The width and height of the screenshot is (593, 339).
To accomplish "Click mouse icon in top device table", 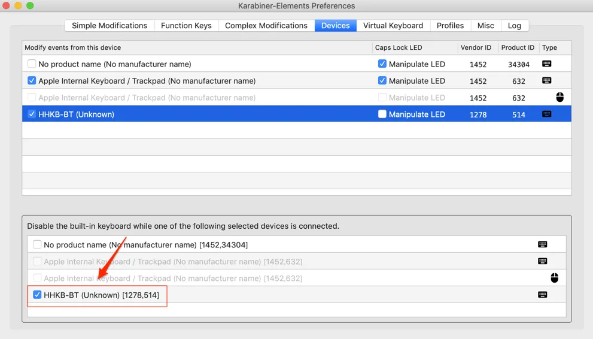I will (559, 97).
